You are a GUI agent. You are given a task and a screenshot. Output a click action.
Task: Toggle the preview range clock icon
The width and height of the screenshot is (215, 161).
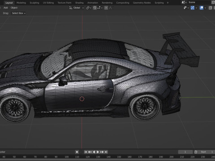[x=196, y=152]
